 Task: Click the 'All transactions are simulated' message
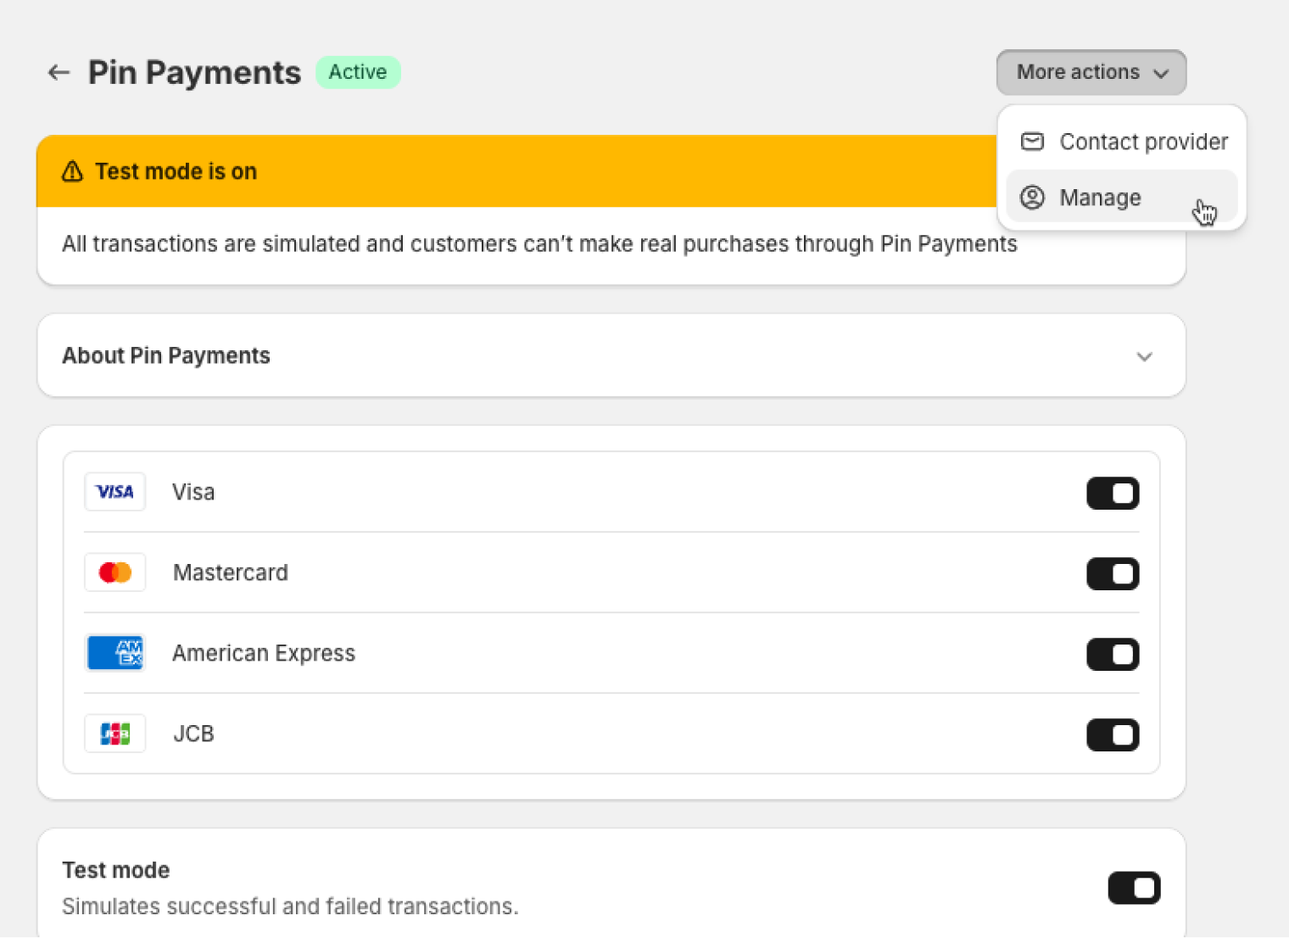[x=539, y=244]
